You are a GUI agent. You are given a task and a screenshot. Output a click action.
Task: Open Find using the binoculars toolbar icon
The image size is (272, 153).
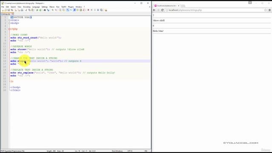(x=45, y=10)
